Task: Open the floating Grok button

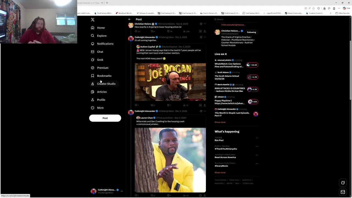Action: tap(343, 183)
